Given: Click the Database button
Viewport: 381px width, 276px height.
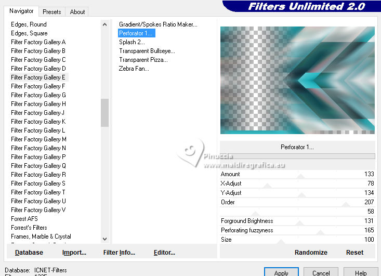Looking at the screenshot, I should 29,253.
